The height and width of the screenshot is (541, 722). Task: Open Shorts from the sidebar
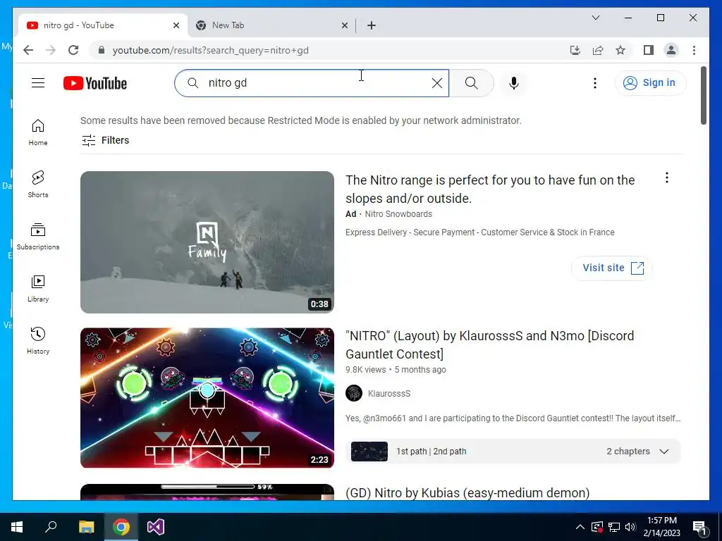pos(38,185)
